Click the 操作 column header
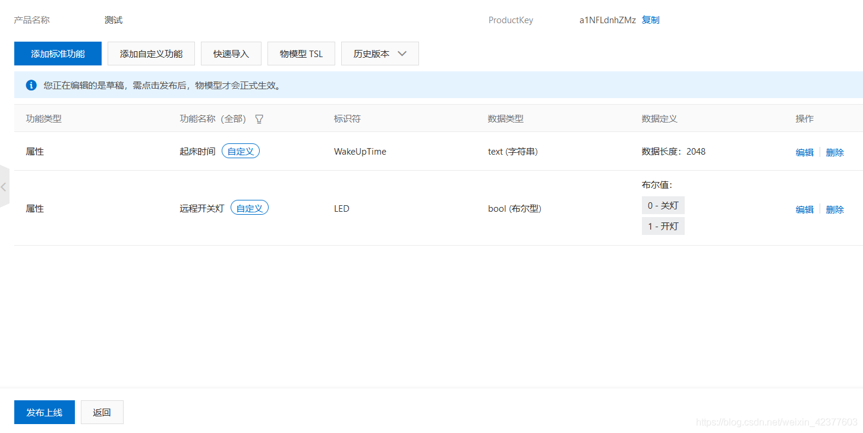This screenshot has width=863, height=433. [805, 118]
